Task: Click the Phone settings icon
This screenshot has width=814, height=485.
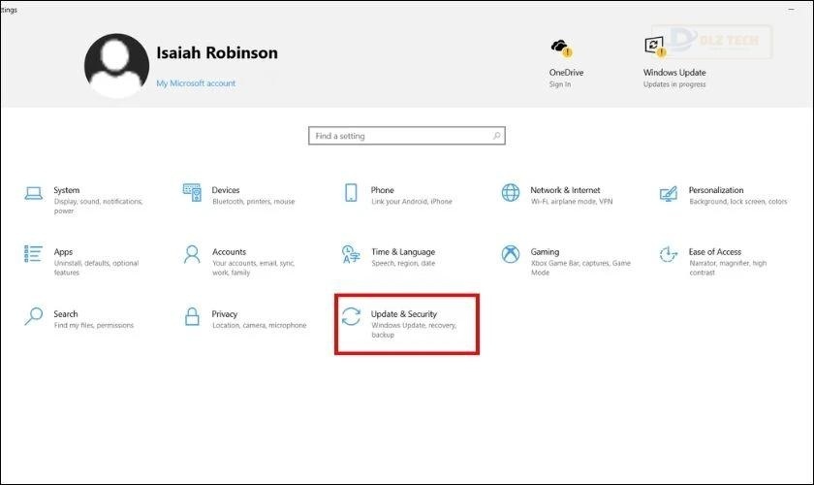Action: click(x=351, y=192)
